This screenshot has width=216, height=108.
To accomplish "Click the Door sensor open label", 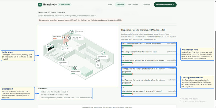I will (x=57, y=37).
